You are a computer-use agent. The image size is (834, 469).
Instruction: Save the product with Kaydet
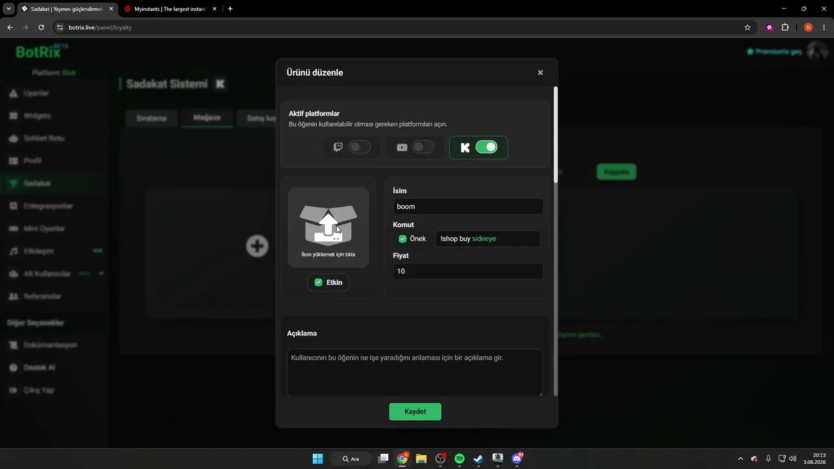pyautogui.click(x=415, y=412)
